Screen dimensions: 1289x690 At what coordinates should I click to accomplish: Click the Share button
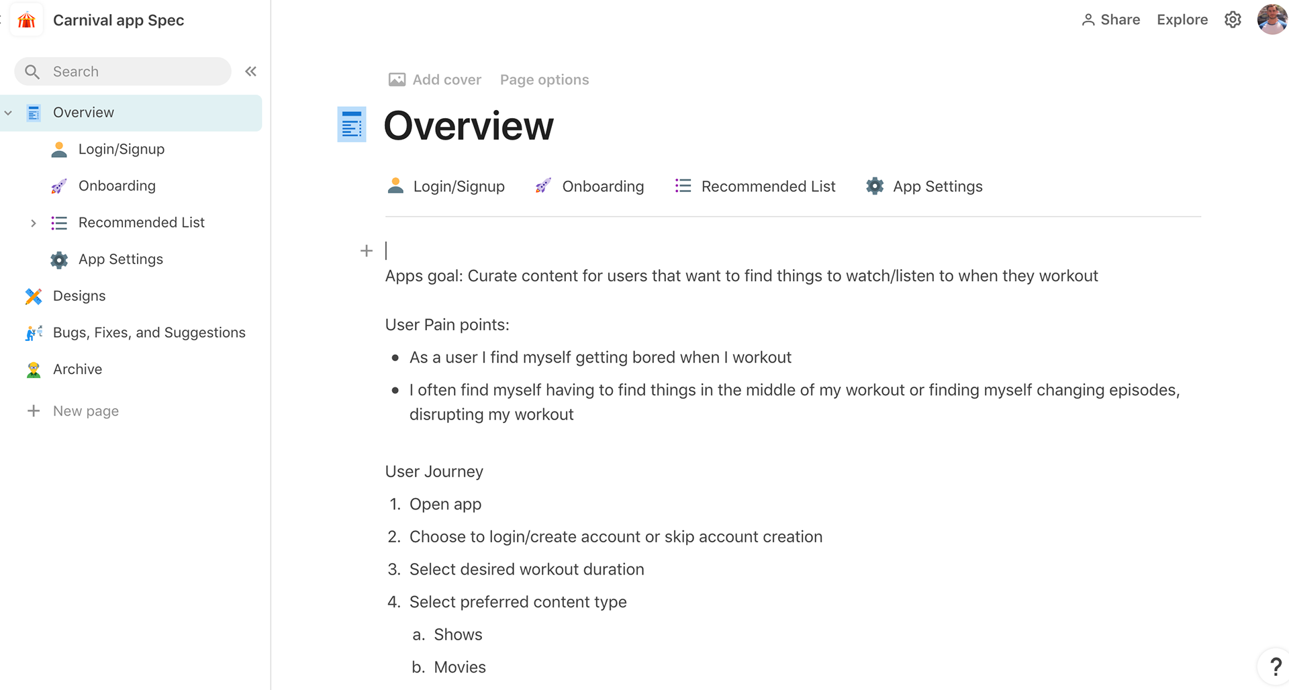click(x=1111, y=20)
